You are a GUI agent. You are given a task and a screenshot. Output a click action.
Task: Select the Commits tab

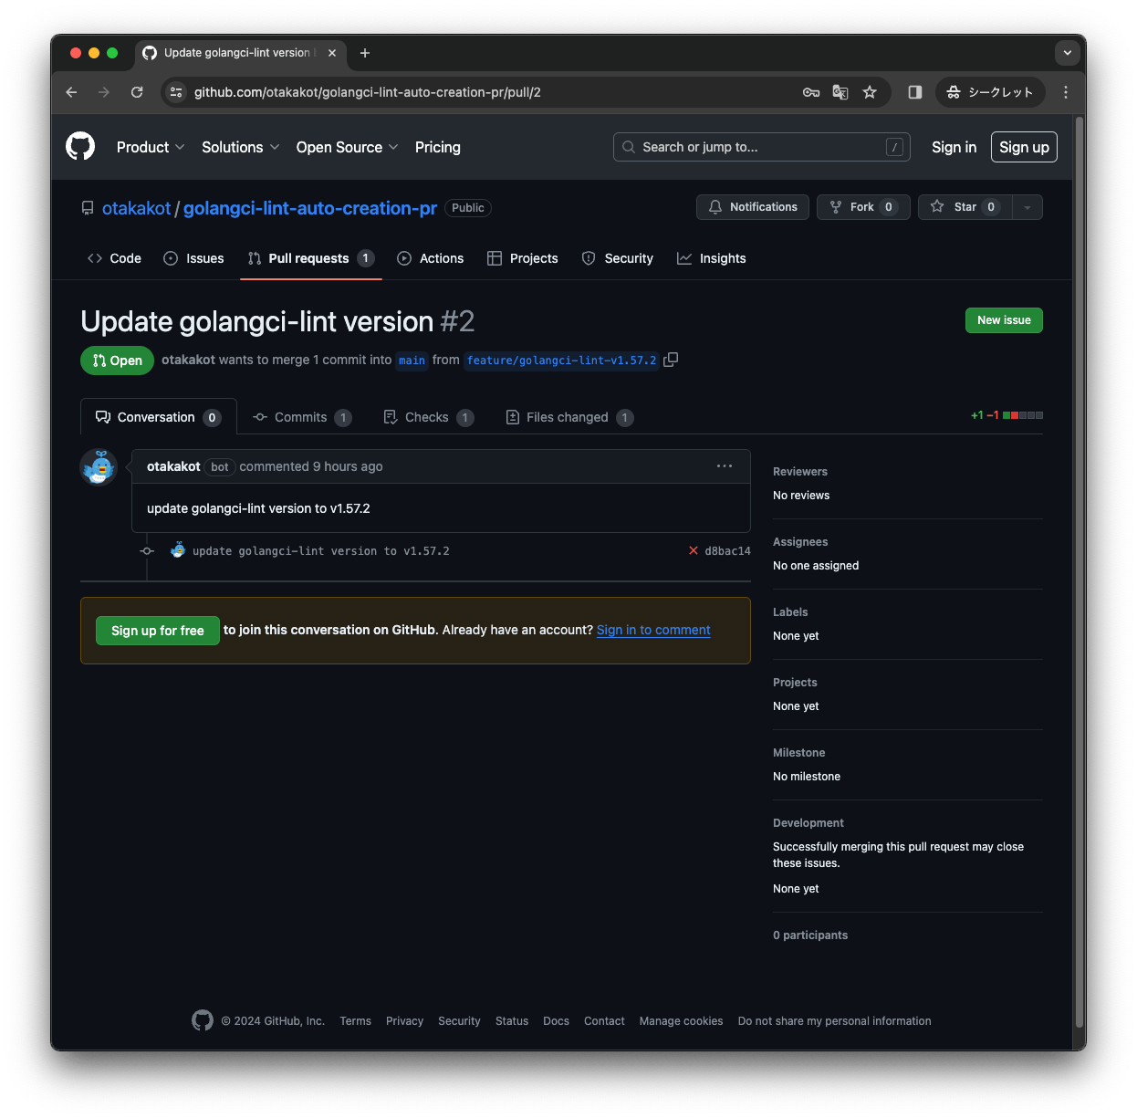(x=302, y=417)
